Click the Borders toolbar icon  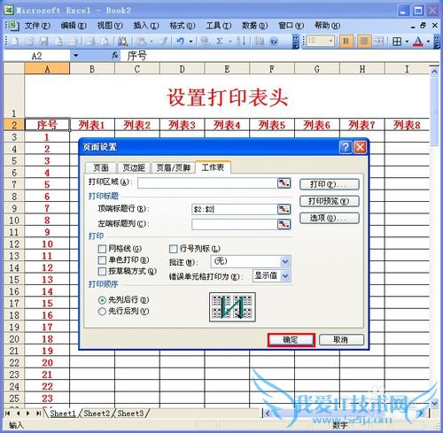pos(397,42)
